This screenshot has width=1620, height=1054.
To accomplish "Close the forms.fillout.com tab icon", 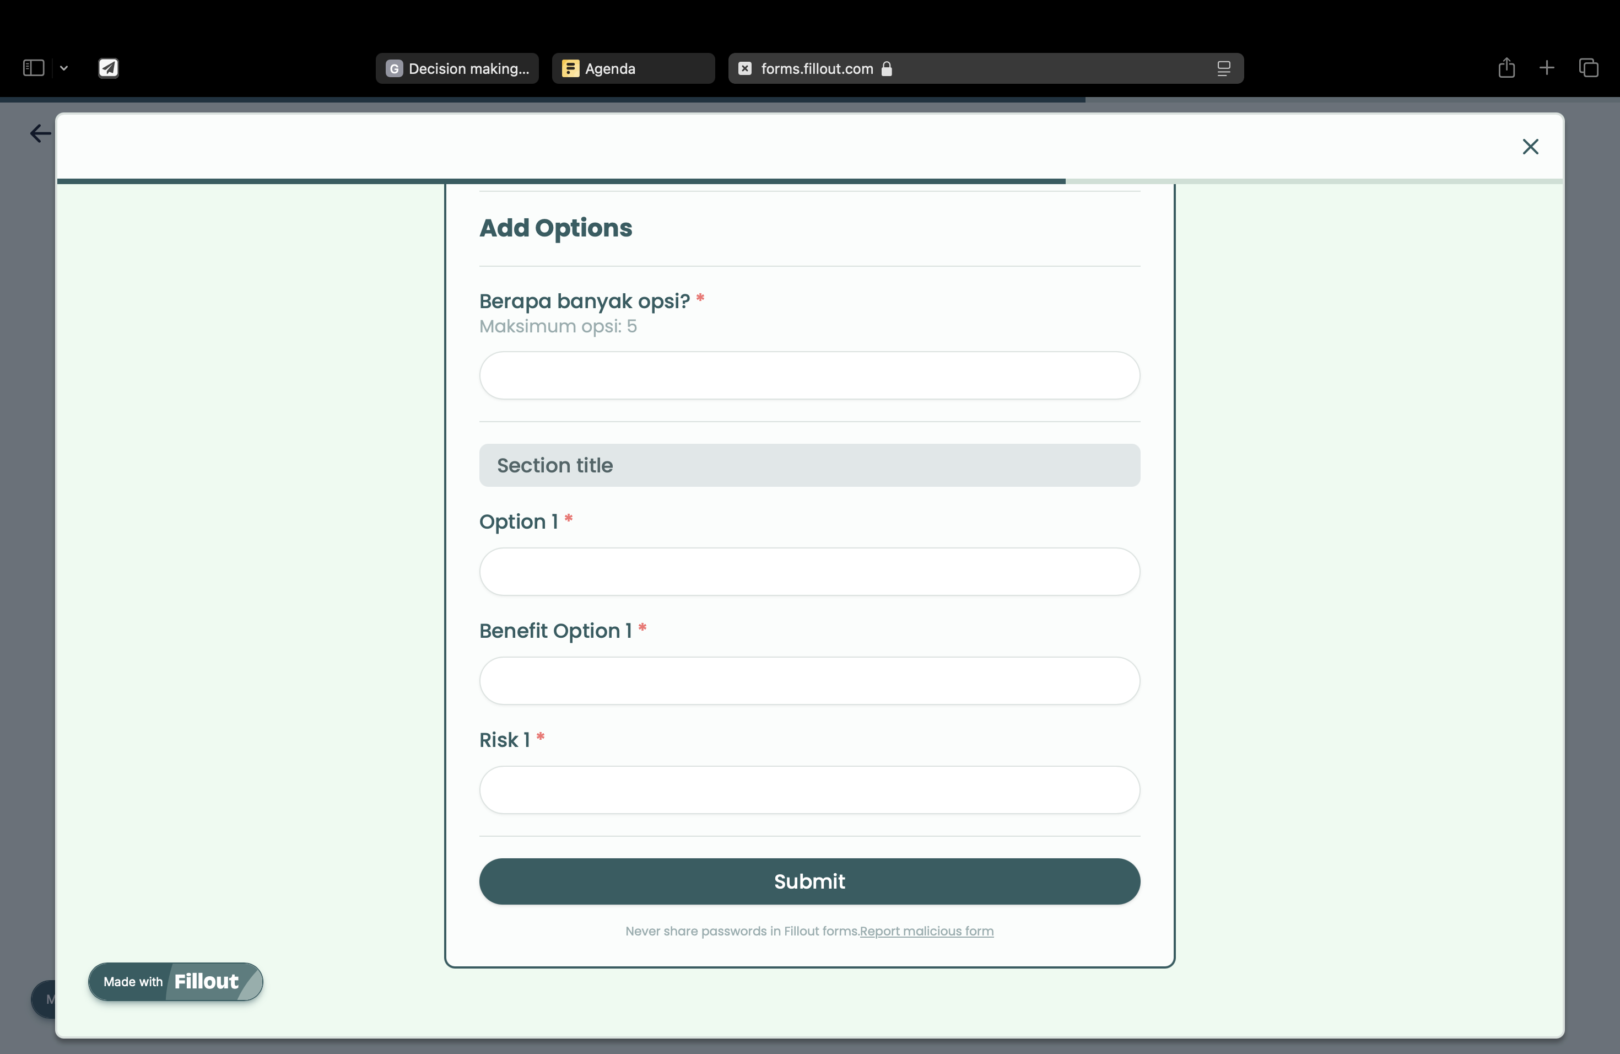I will point(744,68).
